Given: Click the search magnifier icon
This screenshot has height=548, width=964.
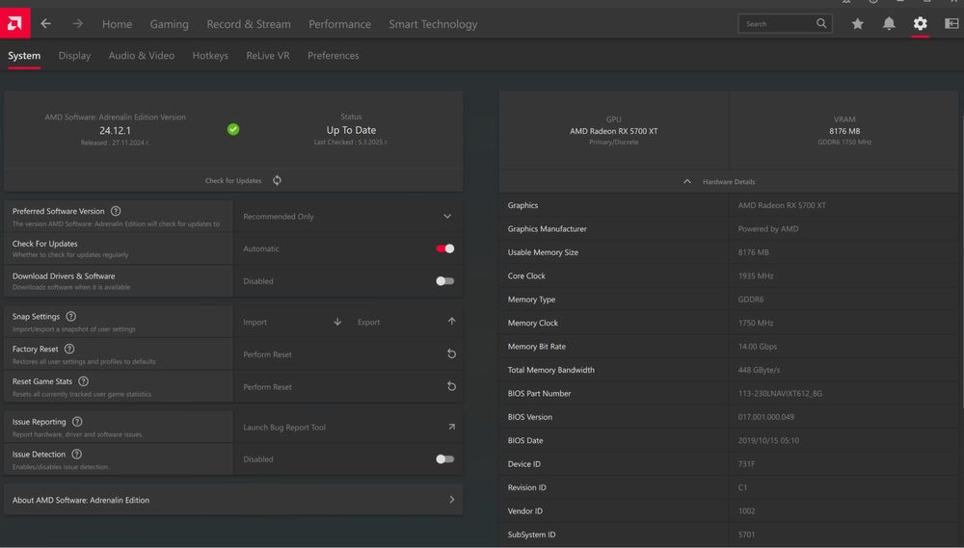Looking at the screenshot, I should tap(821, 23).
